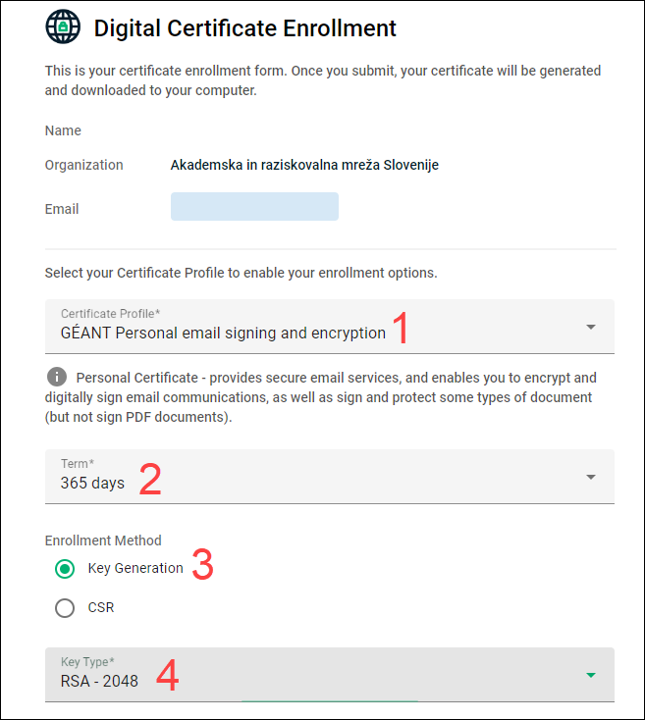Click the GÉANT Personal email signing value
This screenshot has width=645, height=720.
223,333
